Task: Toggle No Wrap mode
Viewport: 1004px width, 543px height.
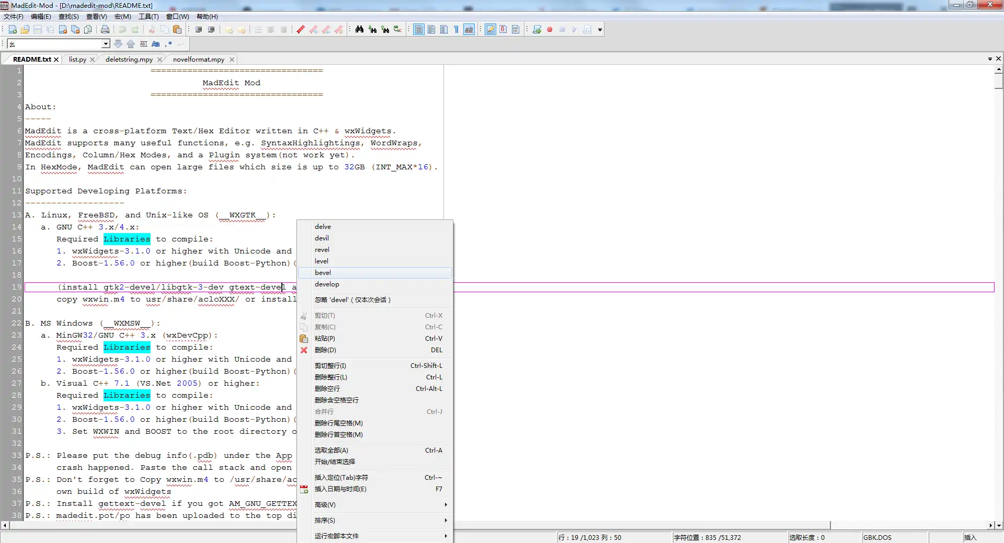Action: pos(419,30)
